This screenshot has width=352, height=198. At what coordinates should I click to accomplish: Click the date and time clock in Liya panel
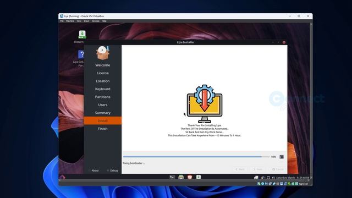coord(293,178)
